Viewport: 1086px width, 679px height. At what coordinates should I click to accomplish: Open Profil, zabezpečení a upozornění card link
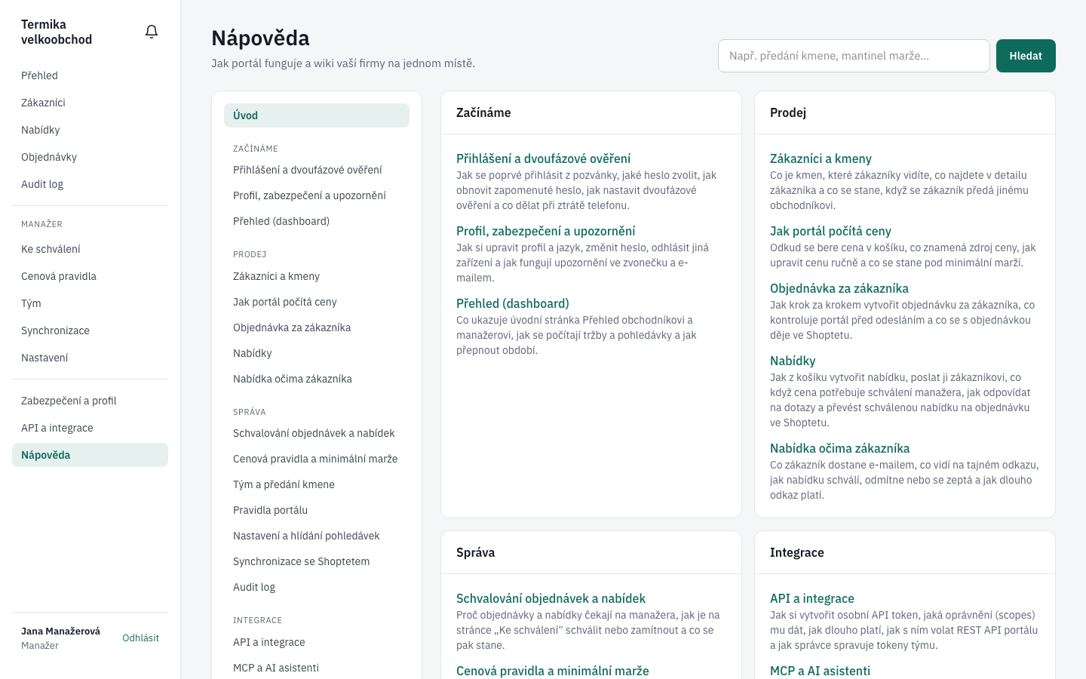545,231
